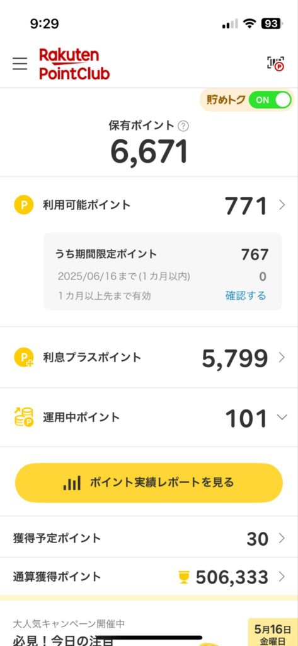The width and height of the screenshot is (298, 646).
Task: Tap the Rakuten PointClub logo
Action: 74,64
